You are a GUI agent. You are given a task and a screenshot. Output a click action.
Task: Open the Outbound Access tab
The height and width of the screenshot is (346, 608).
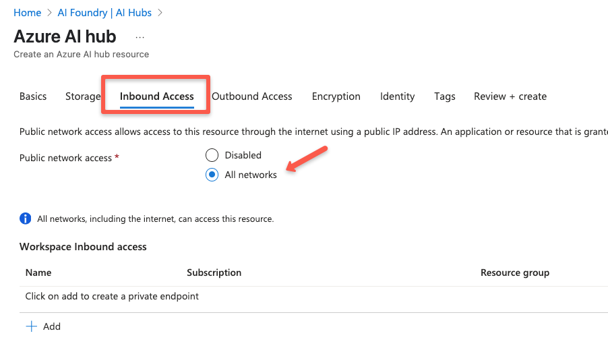[x=251, y=96]
